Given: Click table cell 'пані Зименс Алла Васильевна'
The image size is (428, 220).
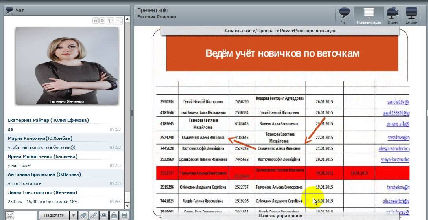Looking at the screenshot, I should pos(203,113).
